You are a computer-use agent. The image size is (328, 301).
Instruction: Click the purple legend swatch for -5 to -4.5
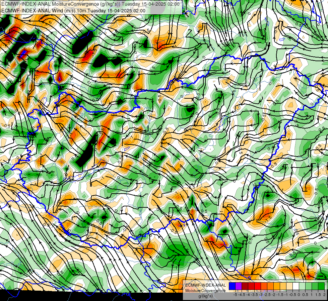(239, 286)
